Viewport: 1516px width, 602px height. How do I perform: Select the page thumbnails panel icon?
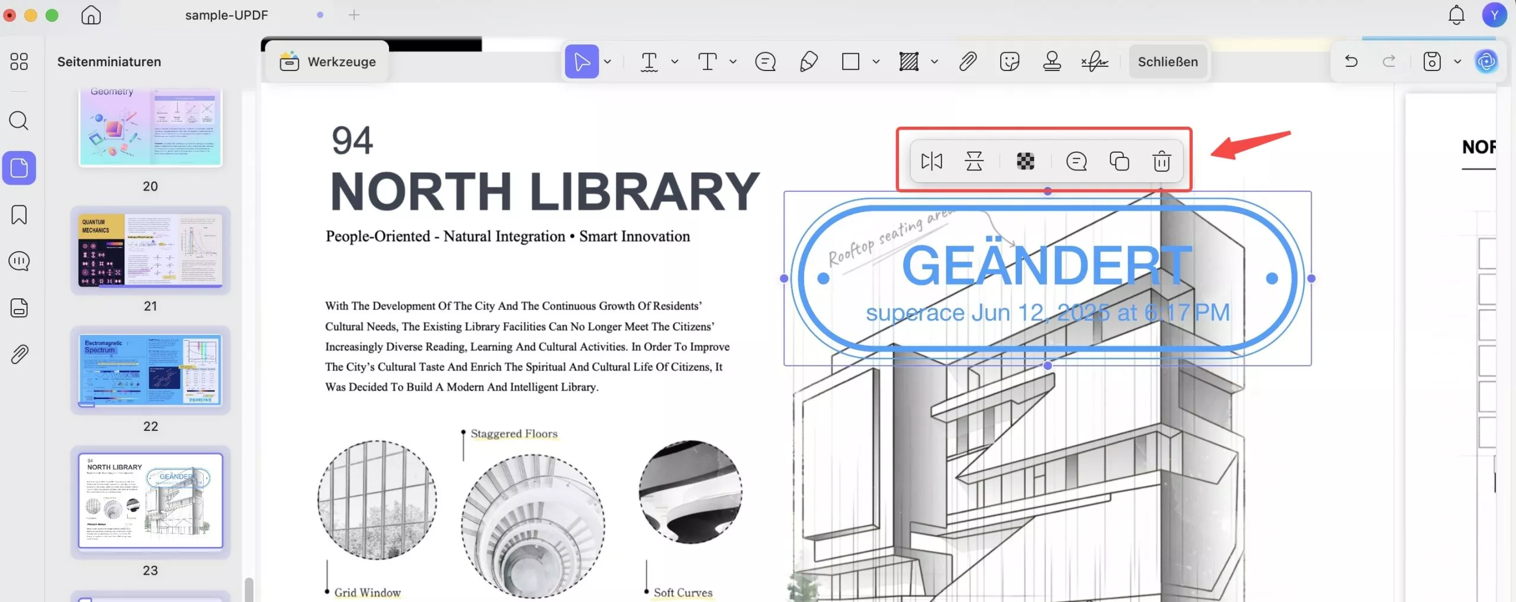point(19,168)
